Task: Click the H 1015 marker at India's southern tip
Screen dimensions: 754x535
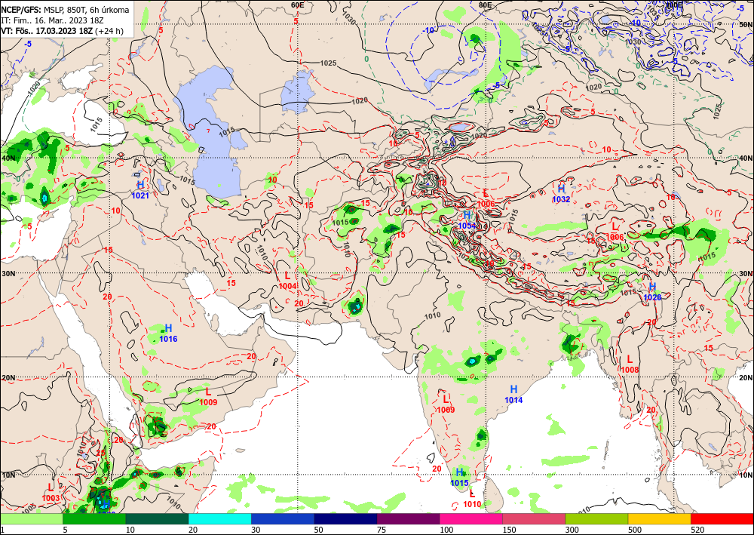Action: [x=460, y=477]
